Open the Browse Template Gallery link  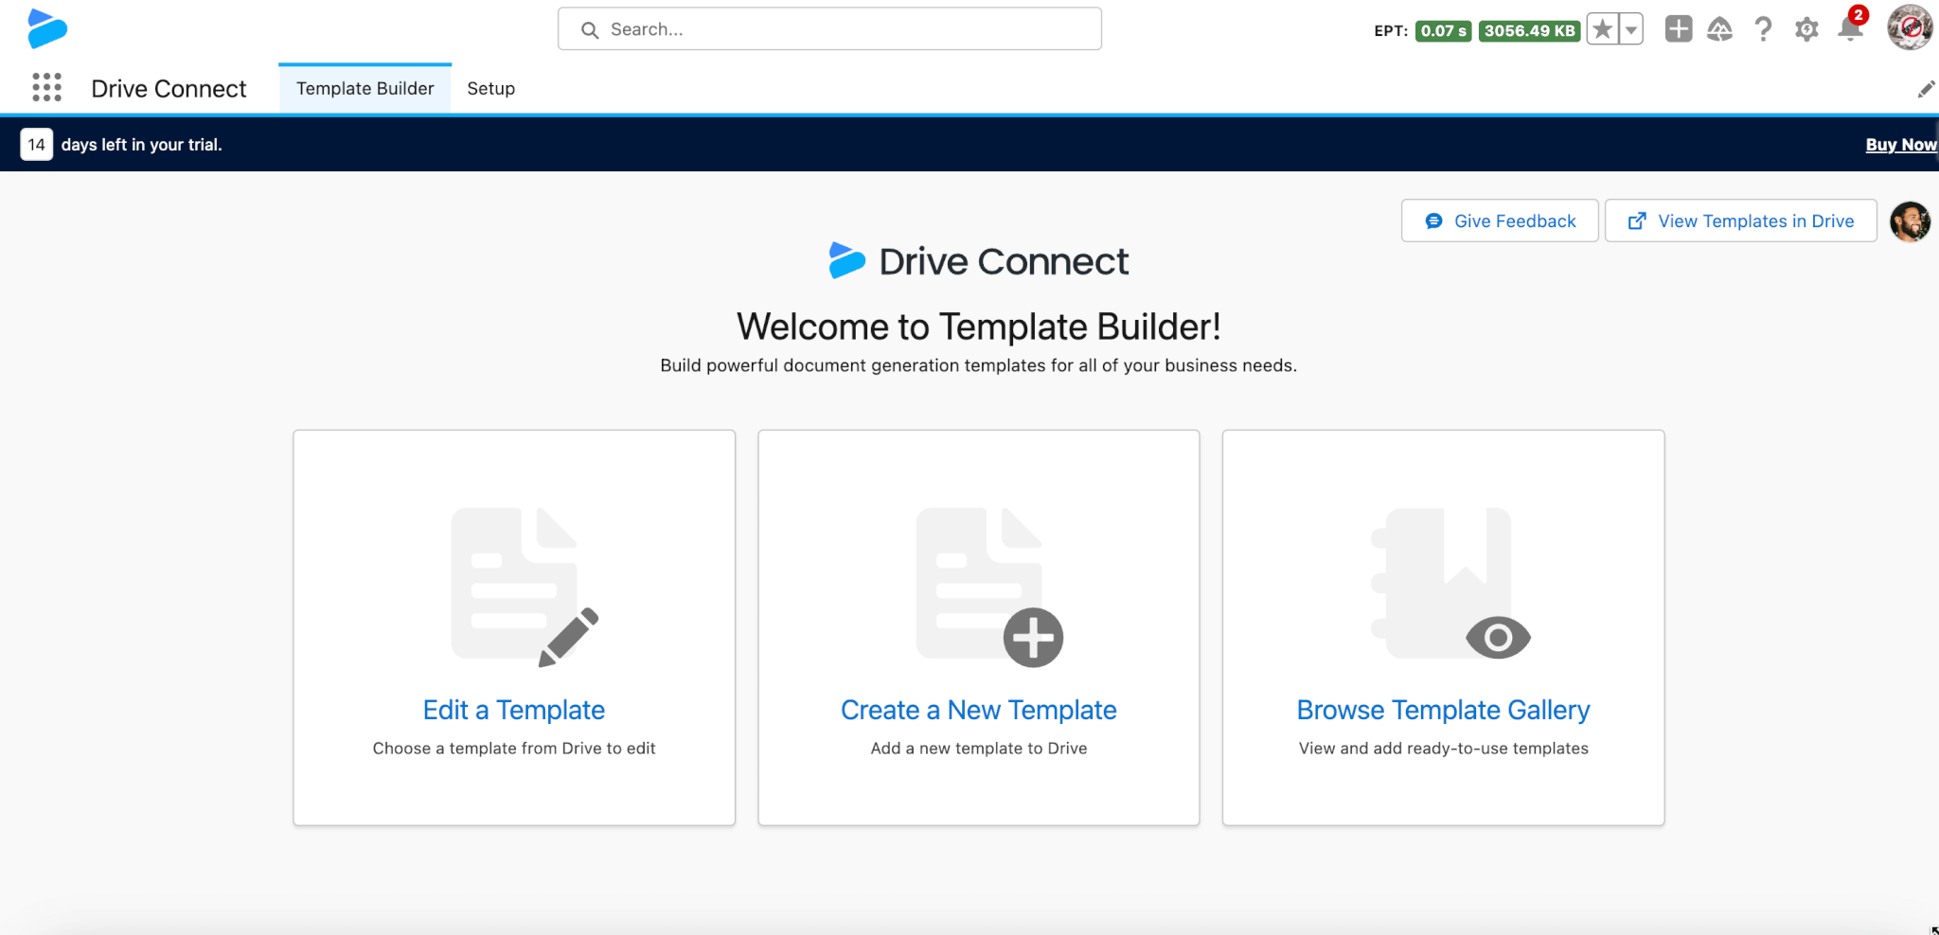1443,710
